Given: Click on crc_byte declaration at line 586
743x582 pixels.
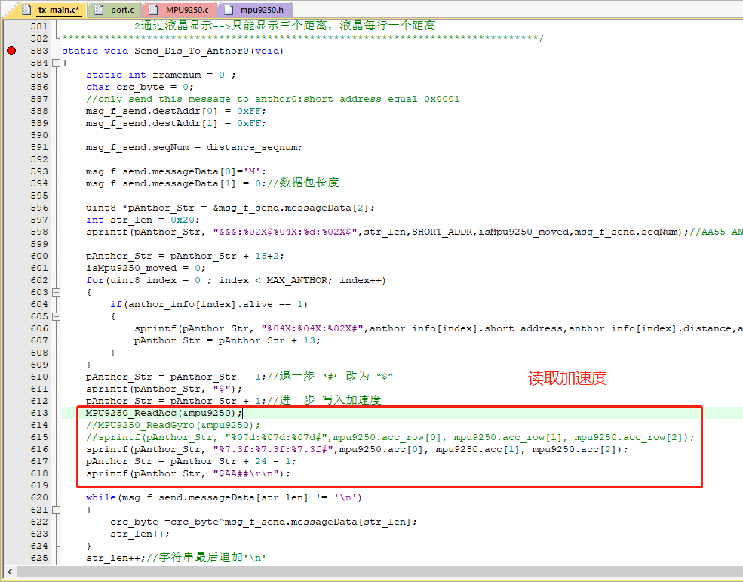Looking at the screenshot, I should tap(140, 87).
